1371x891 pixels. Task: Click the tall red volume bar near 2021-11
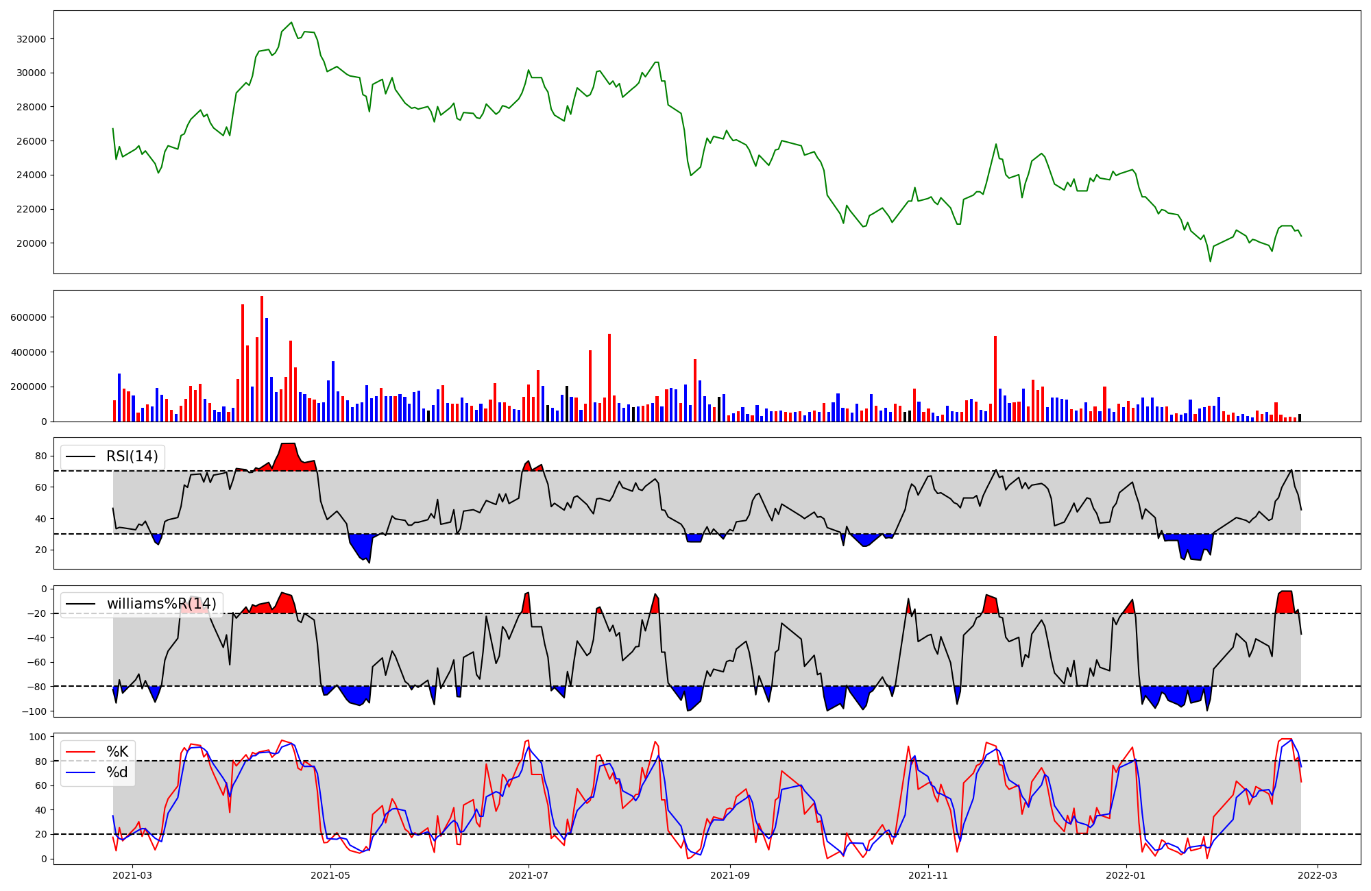point(995,378)
